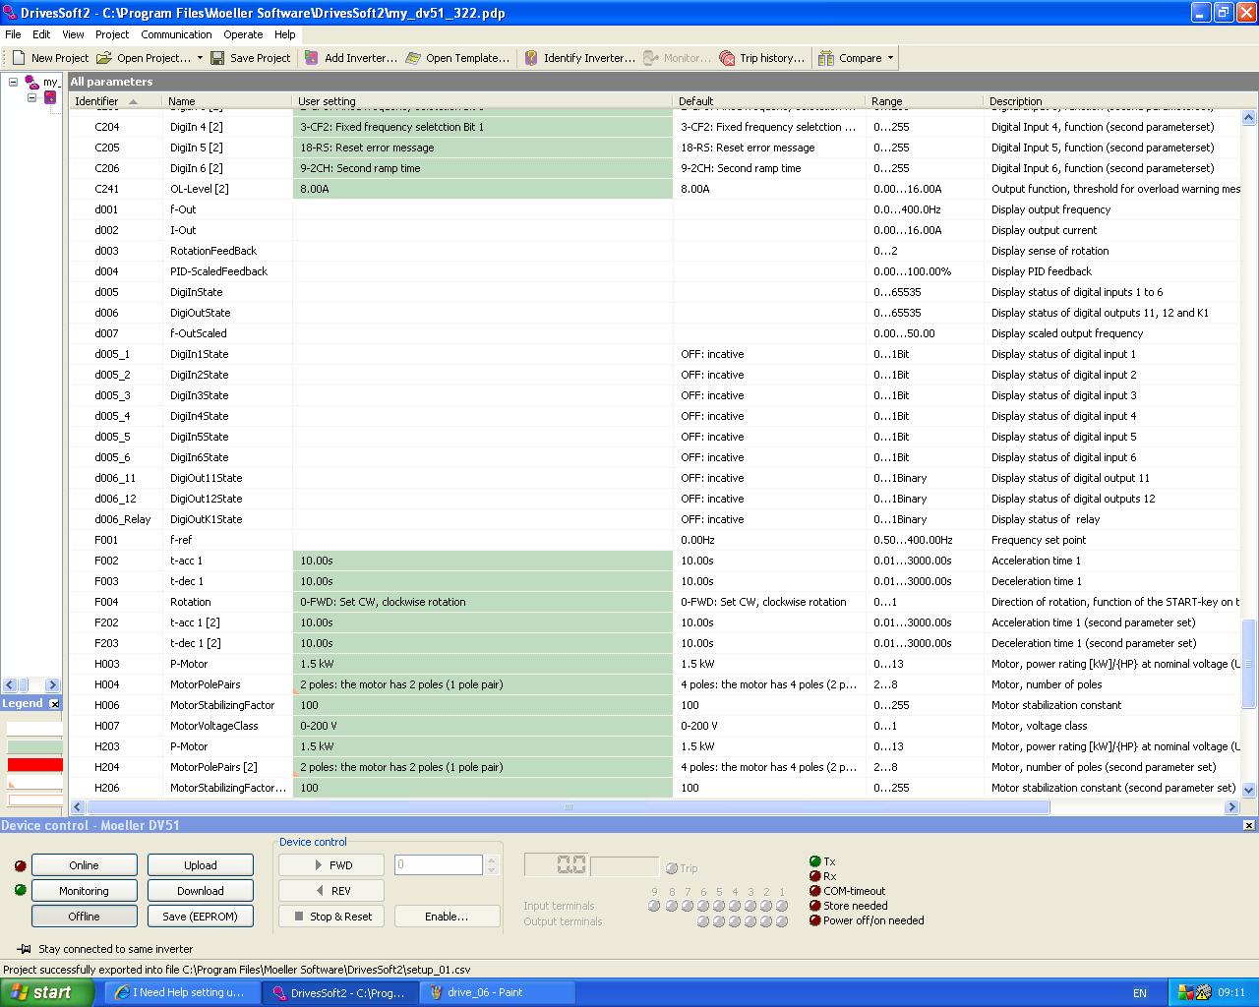Screen dimensions: 1259x1007
Task: Click the Add Inverter toolbar icon
Action: click(312, 58)
